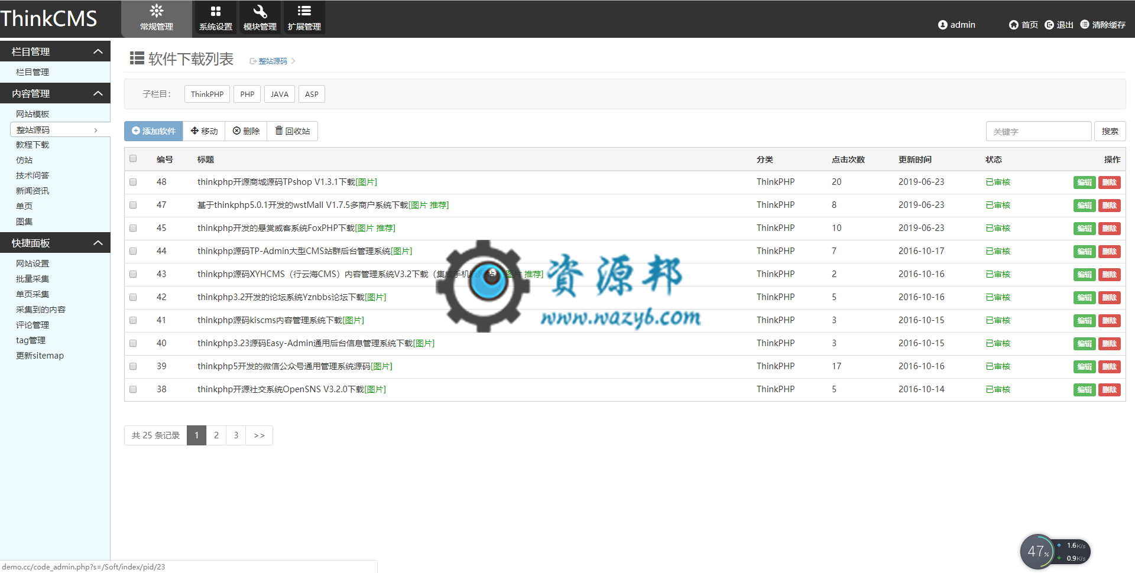This screenshot has height=573, width=1135.
Task: Click 编辑 for row 44
Action: [1084, 252]
